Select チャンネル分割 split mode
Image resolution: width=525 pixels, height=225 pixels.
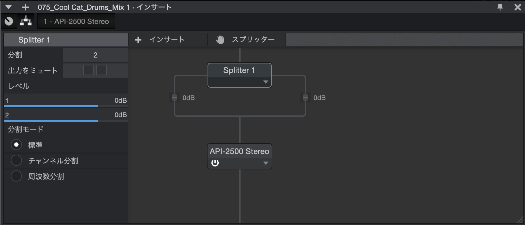(x=16, y=161)
